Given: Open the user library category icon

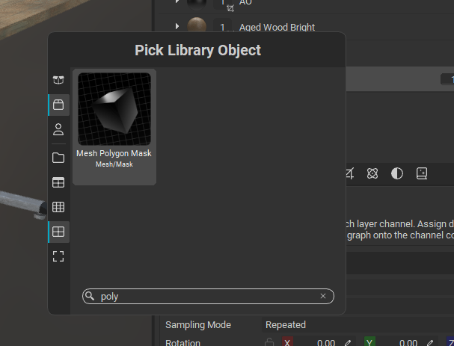Looking at the screenshot, I should [x=58, y=129].
